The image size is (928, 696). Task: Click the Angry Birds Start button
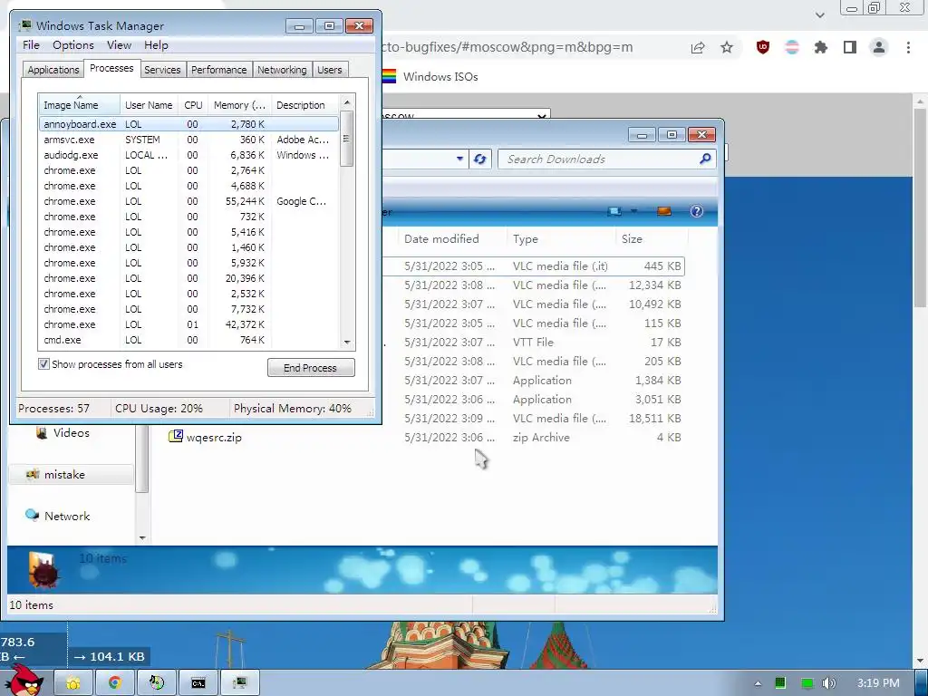pyautogui.click(x=24, y=681)
